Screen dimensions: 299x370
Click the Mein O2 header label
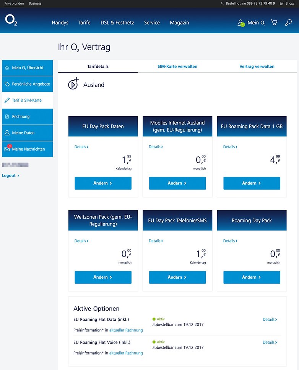pos(257,23)
